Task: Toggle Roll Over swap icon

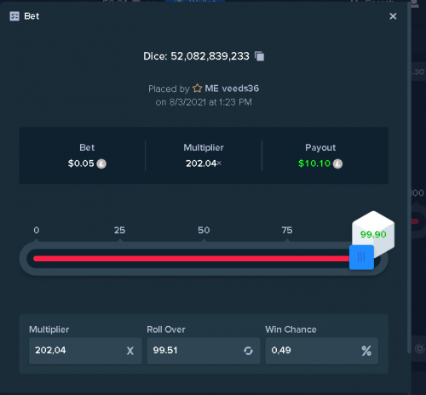Action: click(x=248, y=351)
